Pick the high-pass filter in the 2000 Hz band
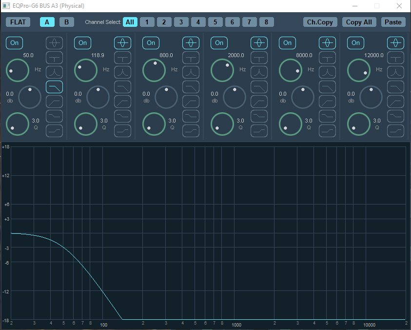411x330 pixels. pos(259,102)
